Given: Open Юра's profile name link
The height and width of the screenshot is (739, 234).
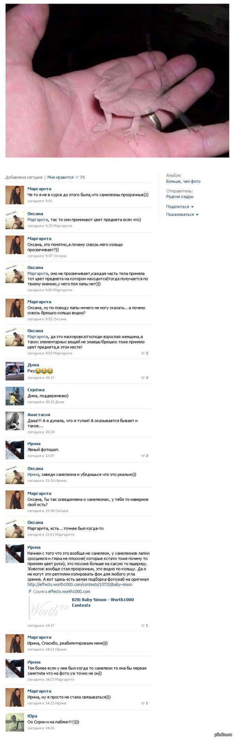Looking at the screenshot, I should [32, 716].
